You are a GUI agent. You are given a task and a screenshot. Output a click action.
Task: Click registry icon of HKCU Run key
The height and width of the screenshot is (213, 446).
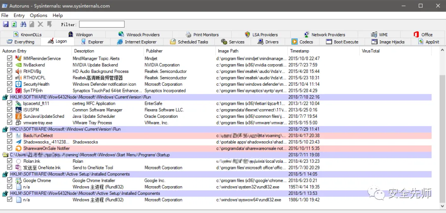click(x=5, y=129)
